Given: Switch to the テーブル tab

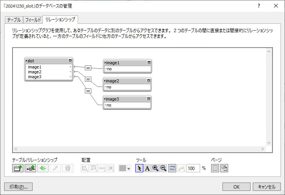Looking at the screenshot, I should point(14,20).
